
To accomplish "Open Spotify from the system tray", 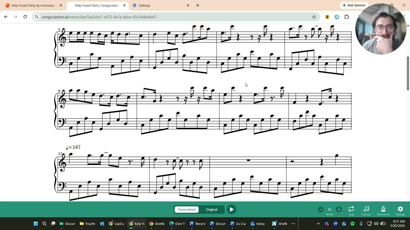I will click(x=352, y=224).
